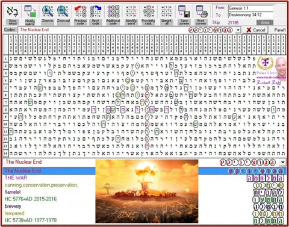Expand the dropdown arrow beside lower Nuclear End field

(x=283, y=162)
